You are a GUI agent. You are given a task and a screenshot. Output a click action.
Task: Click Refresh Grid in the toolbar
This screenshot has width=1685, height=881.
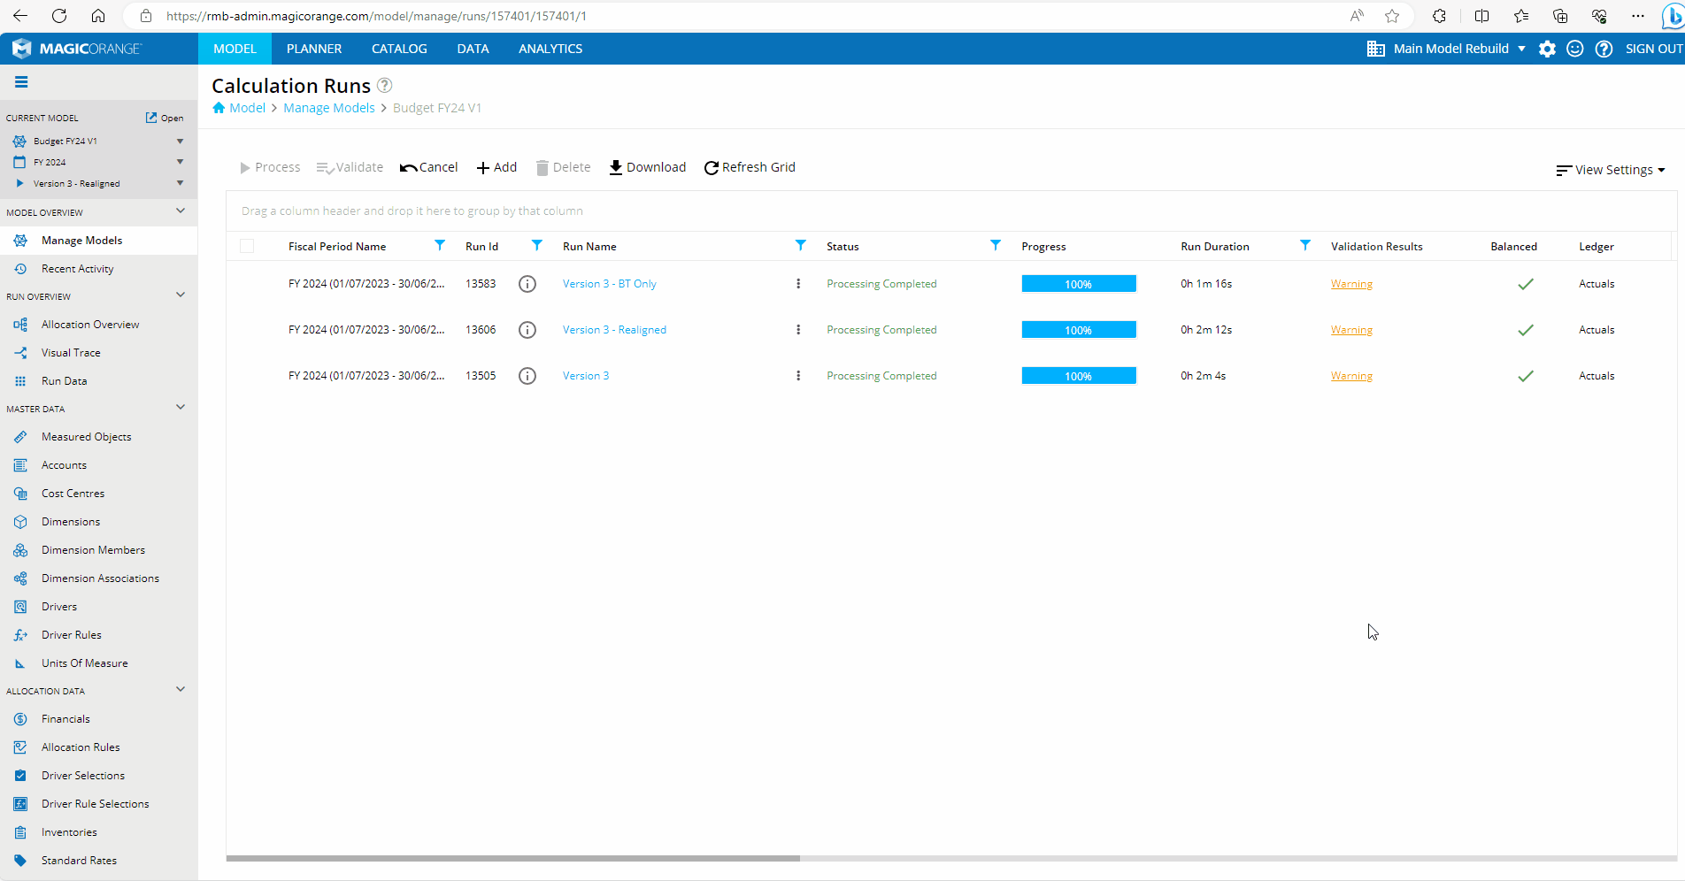click(x=750, y=167)
